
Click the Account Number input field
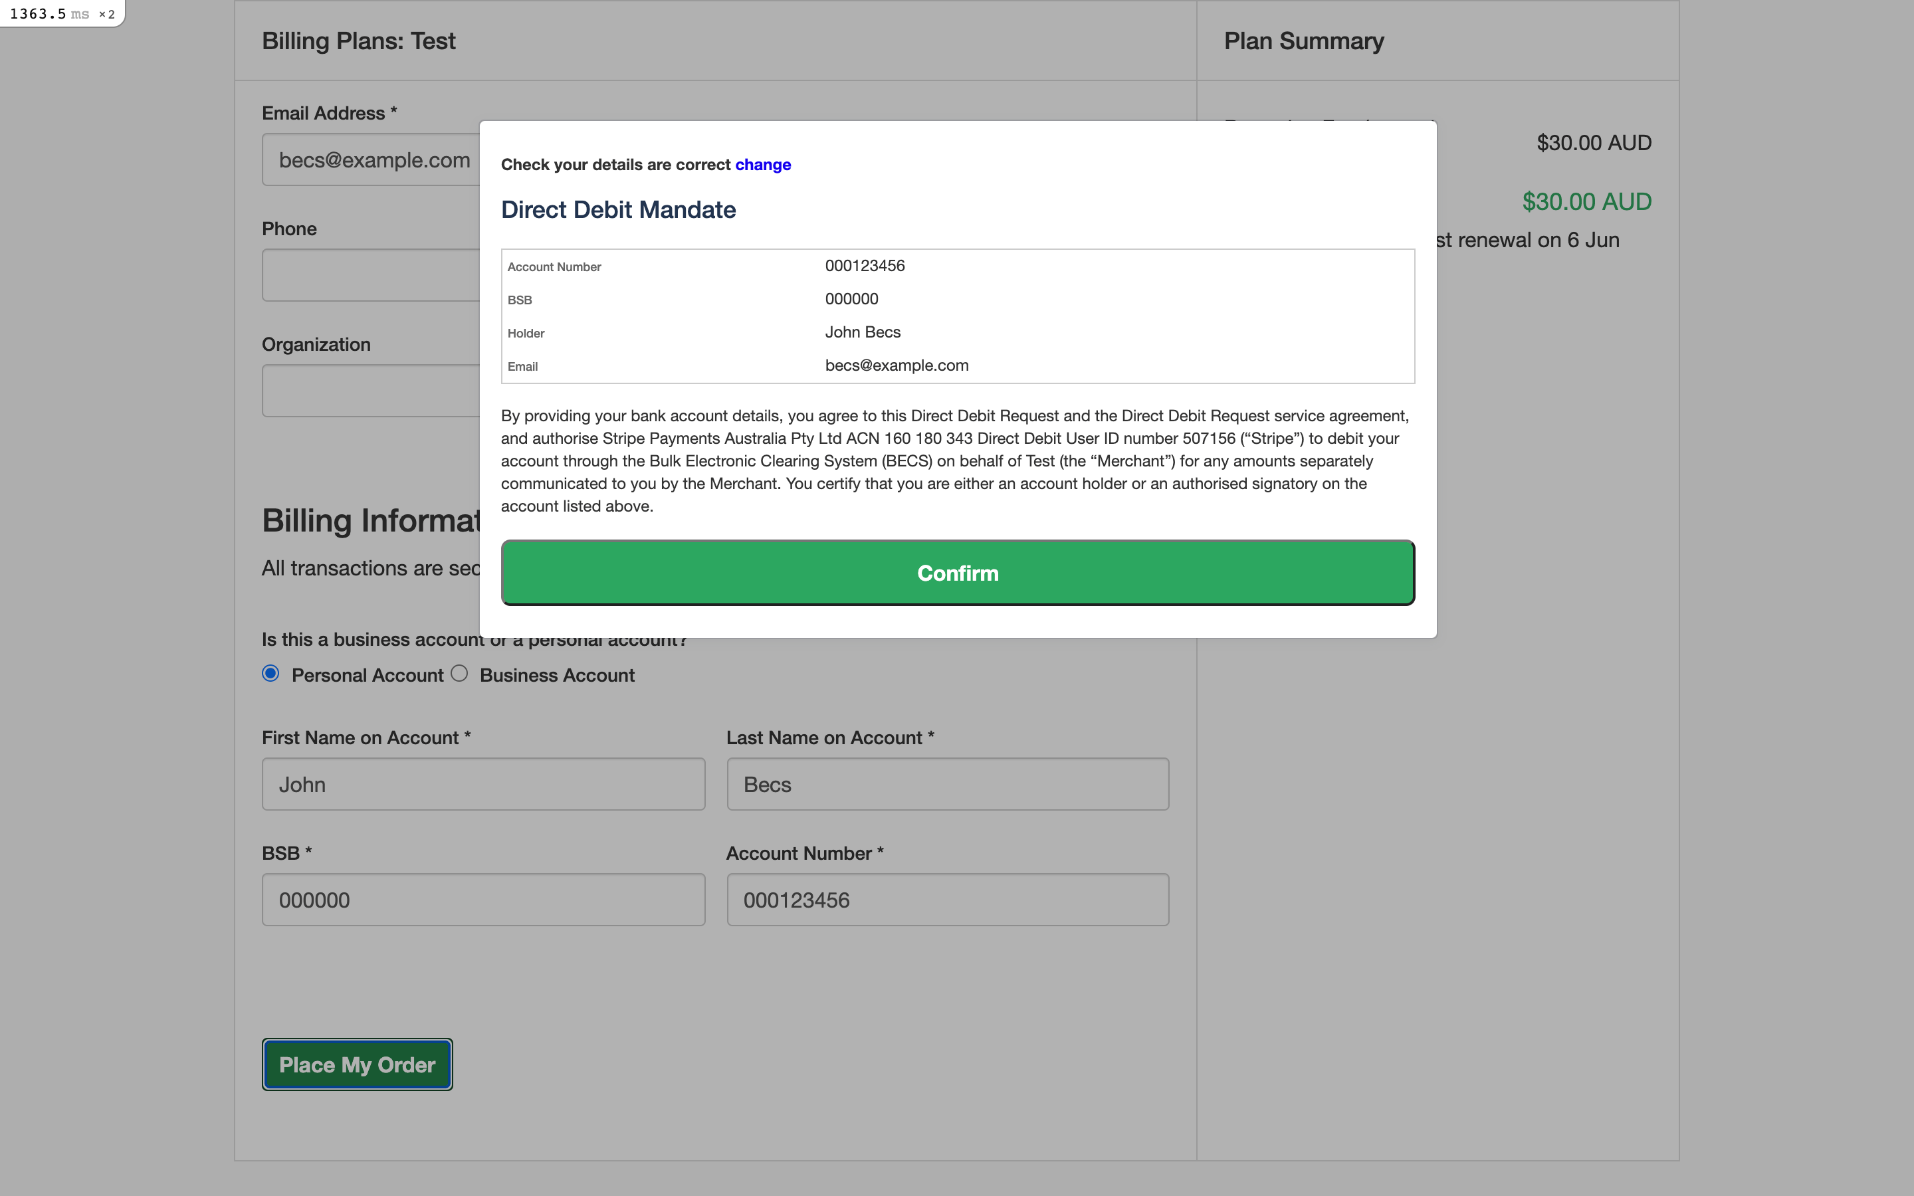coord(948,900)
